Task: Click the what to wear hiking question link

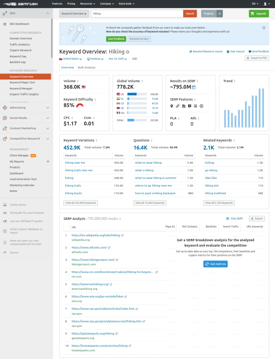Action: (148, 163)
